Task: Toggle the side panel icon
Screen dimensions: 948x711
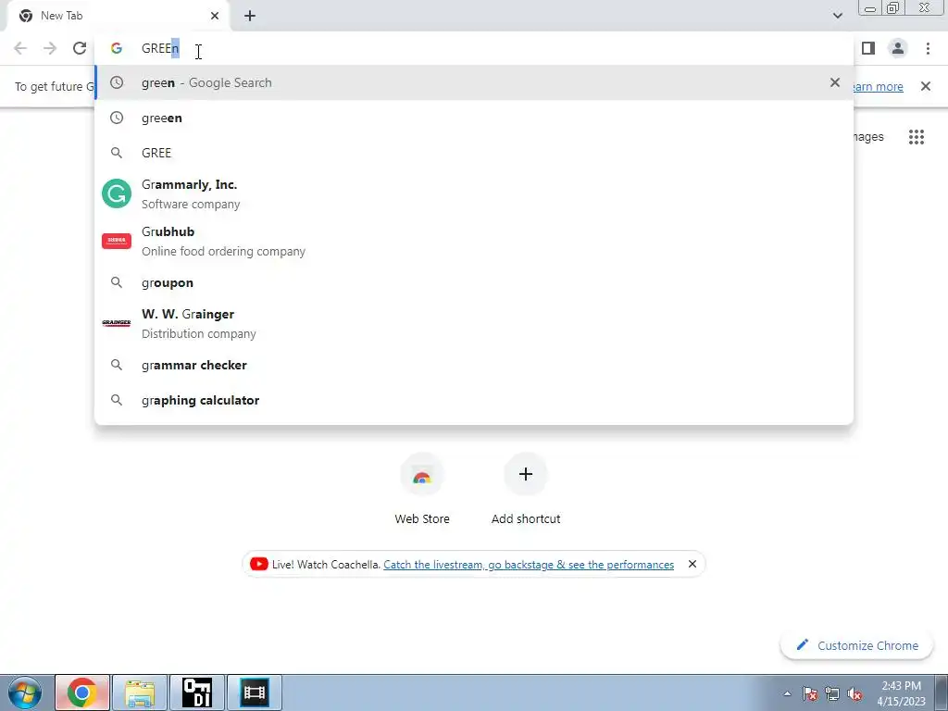Action: point(868,48)
